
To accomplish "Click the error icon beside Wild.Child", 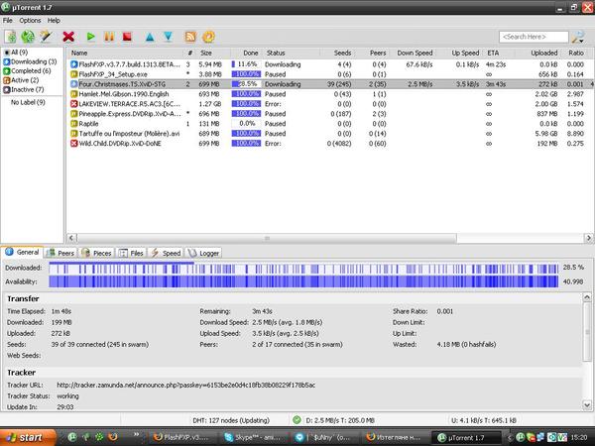I will click(x=74, y=144).
